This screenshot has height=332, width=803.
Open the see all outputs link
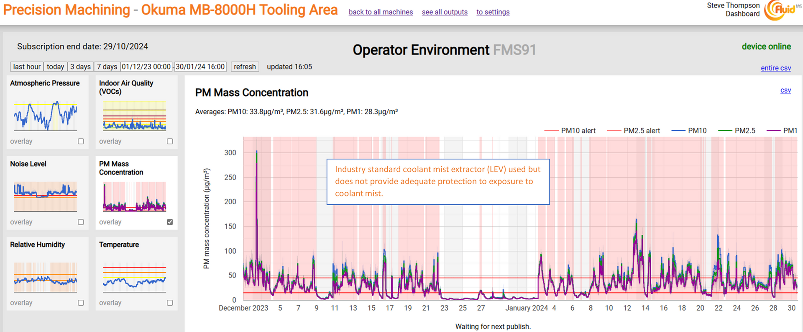click(445, 12)
